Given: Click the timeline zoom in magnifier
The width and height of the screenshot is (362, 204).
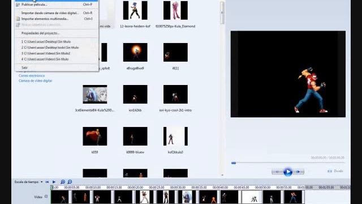Looking at the screenshot, I should coord(63,182).
